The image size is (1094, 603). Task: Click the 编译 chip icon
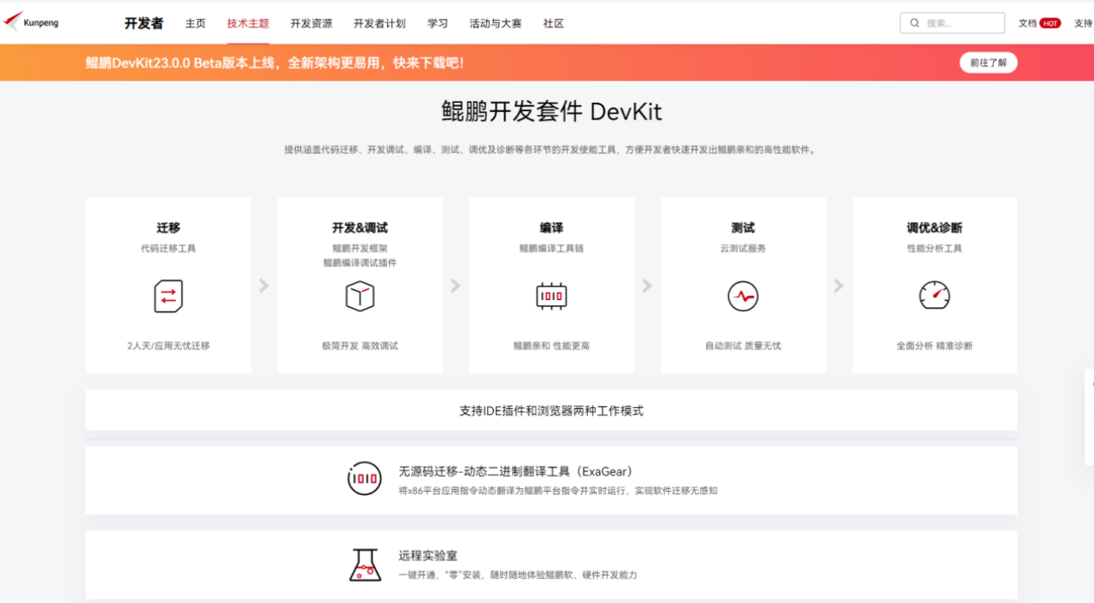(x=551, y=296)
